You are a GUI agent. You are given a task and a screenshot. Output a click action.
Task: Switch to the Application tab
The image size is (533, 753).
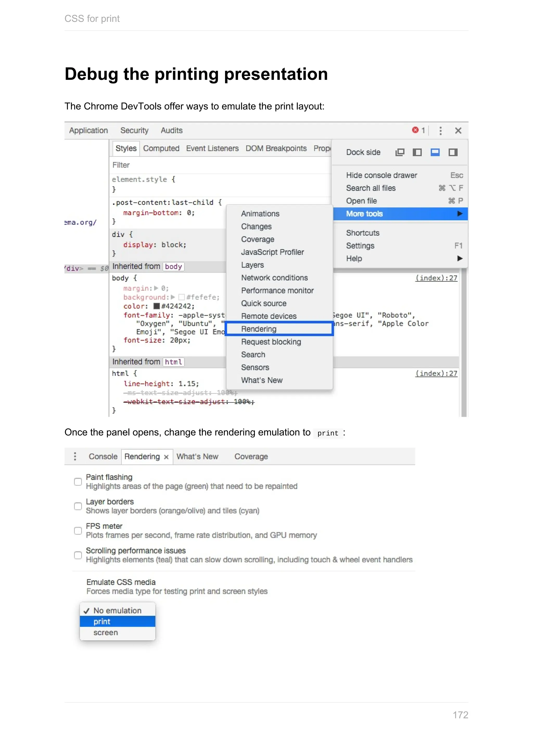coord(88,130)
